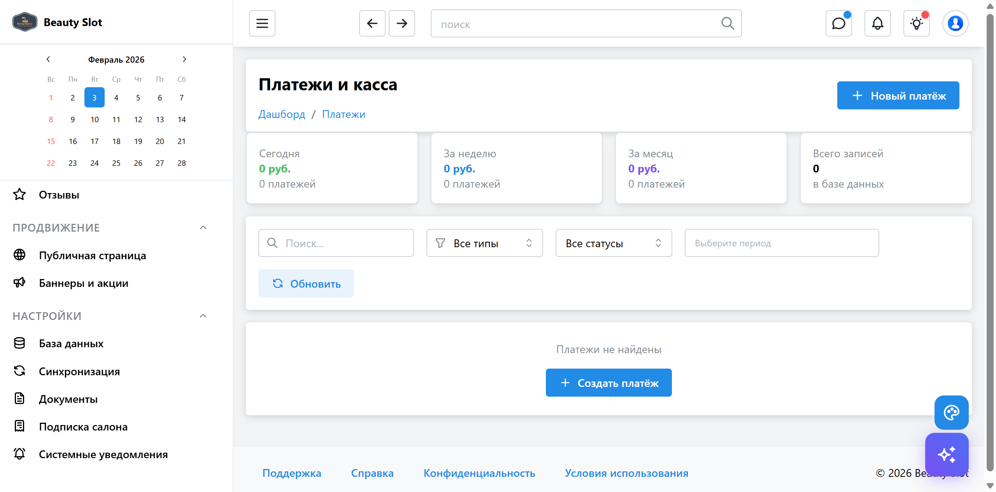Open the hamburger sidebar menu
The width and height of the screenshot is (996, 492).
[x=262, y=23]
